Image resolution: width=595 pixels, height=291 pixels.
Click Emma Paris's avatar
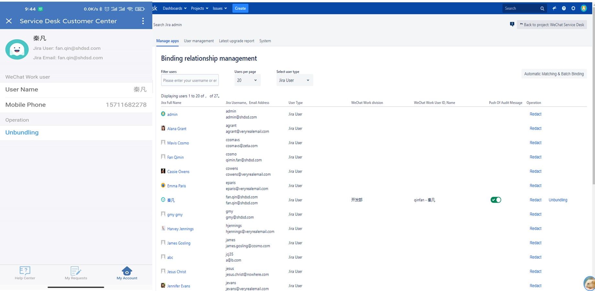coord(163,185)
